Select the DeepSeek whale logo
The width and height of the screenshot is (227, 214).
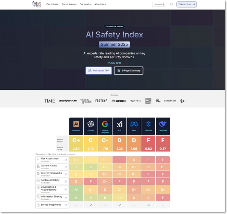[163, 124]
